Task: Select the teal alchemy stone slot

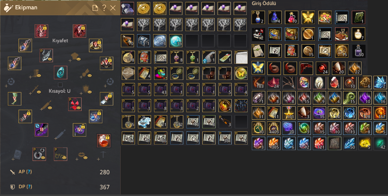Action: (61, 73)
